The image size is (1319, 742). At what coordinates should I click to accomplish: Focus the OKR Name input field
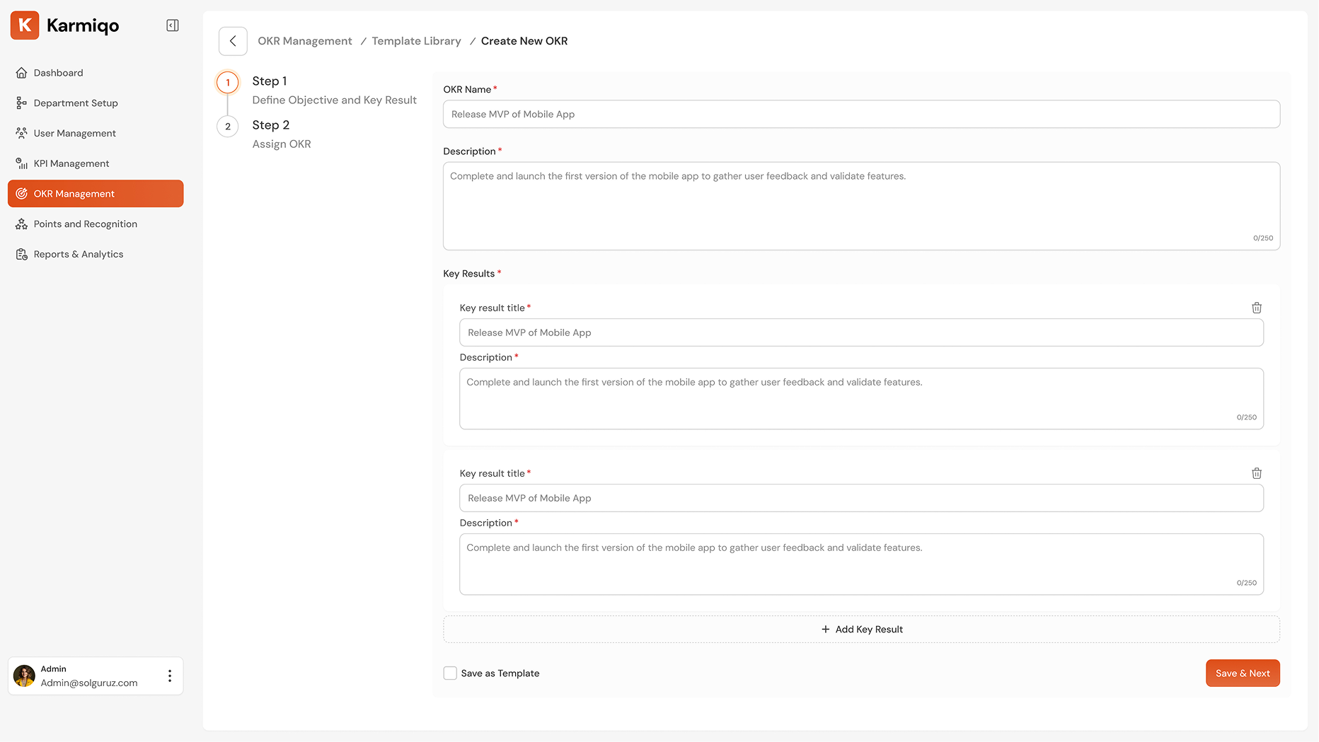click(861, 114)
